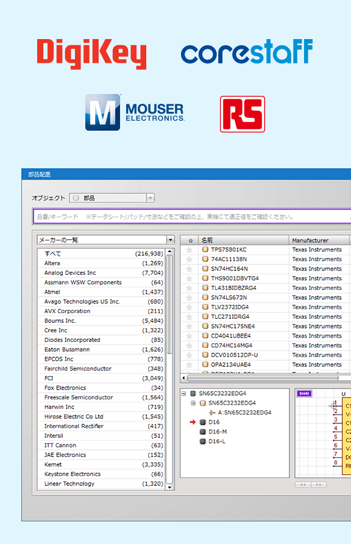Click folder icon of child SN65C3232EDG4
The width and height of the screenshot is (351, 544).
click(203, 403)
